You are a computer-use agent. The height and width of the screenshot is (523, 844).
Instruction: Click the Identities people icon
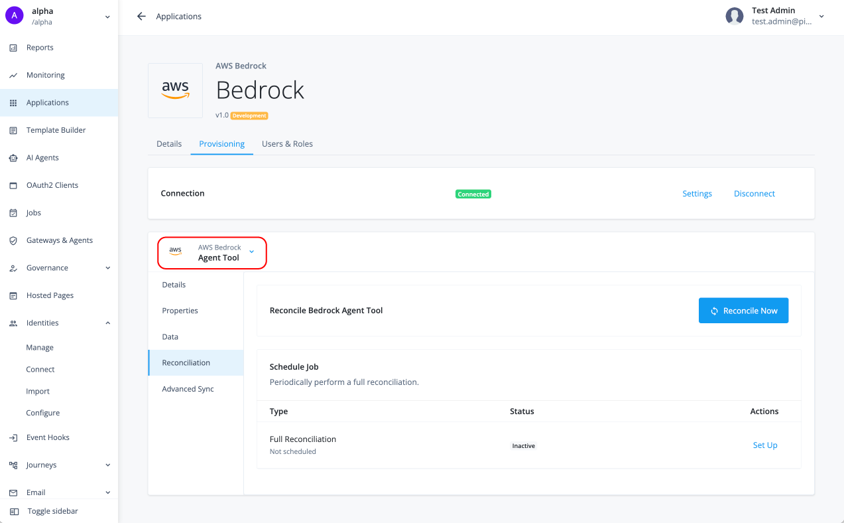(x=13, y=323)
